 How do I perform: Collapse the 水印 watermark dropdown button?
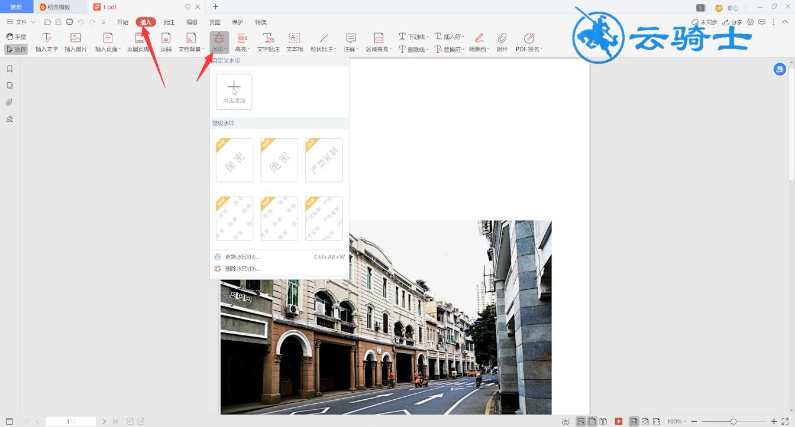[219, 43]
